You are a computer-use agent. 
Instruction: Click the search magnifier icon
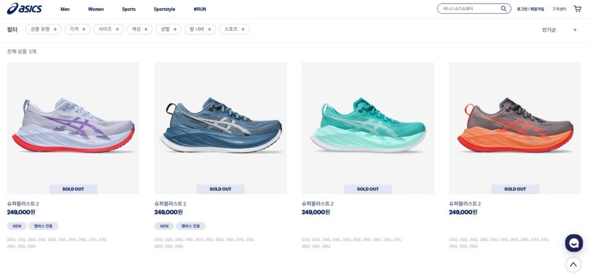click(503, 9)
